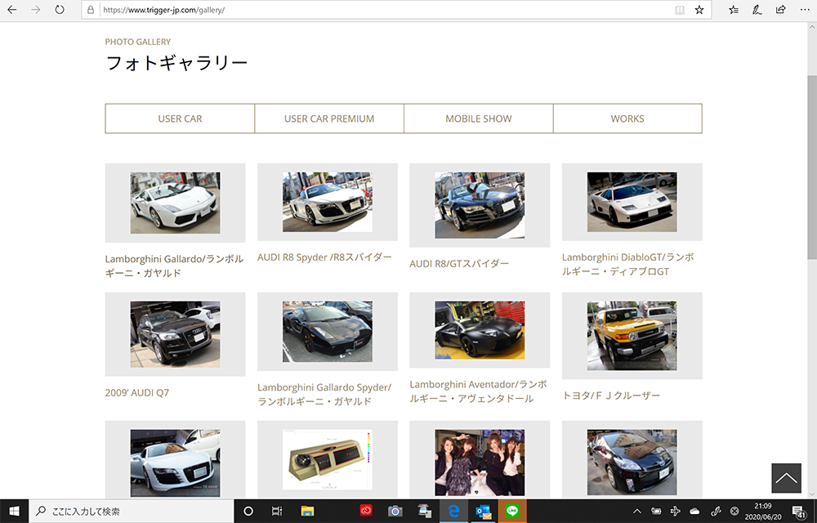Open the favorites hub list
Screen dimensions: 817x523
point(734,10)
